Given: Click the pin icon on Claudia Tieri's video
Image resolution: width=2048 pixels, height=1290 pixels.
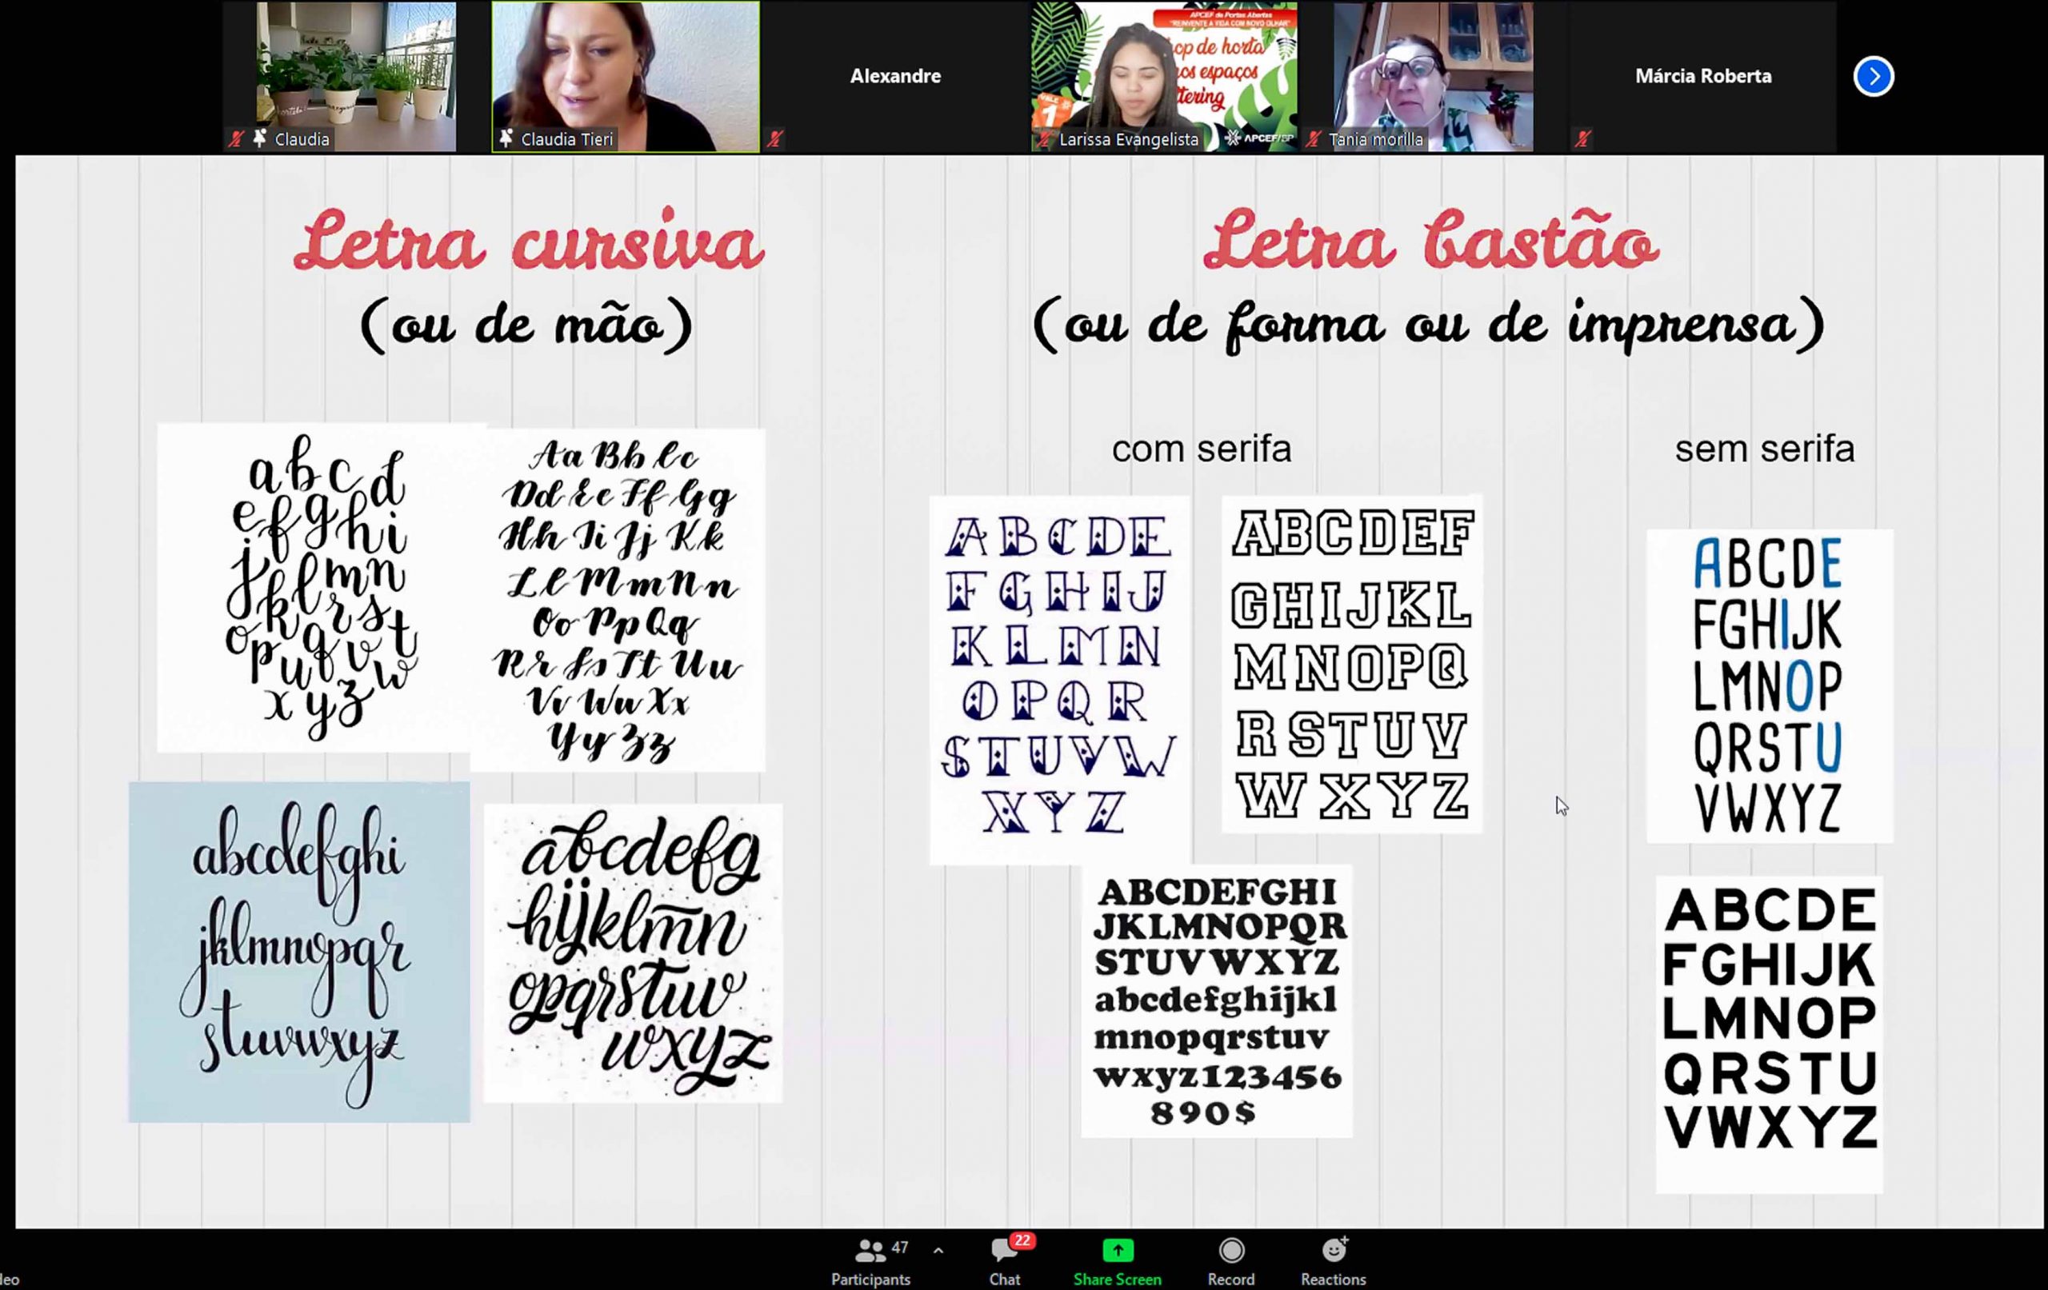Looking at the screenshot, I should 506,138.
